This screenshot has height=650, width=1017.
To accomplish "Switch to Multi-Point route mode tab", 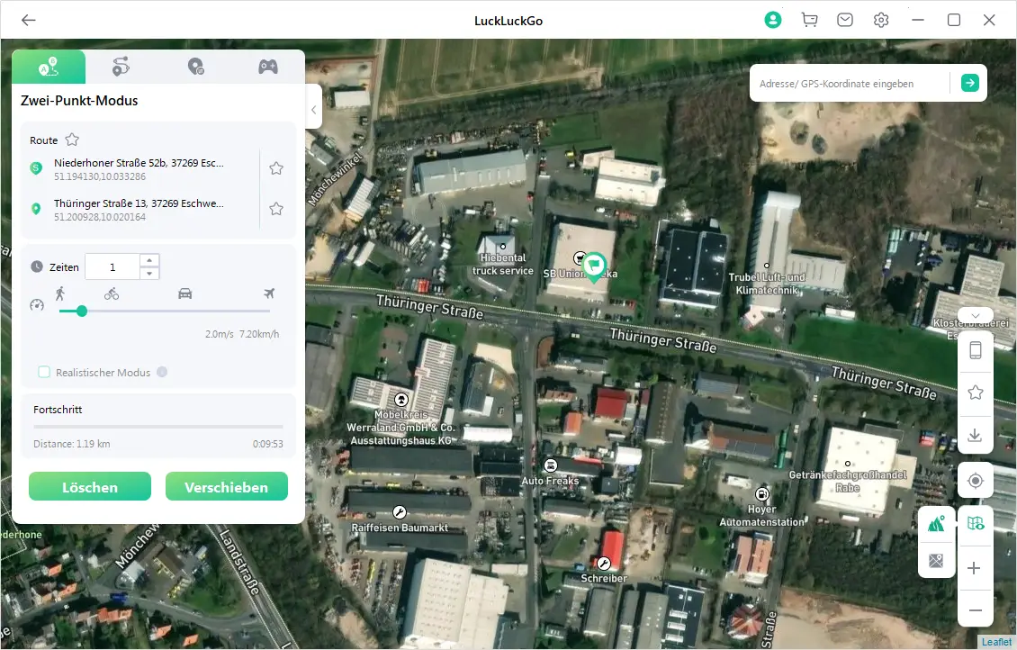I will 121,67.
